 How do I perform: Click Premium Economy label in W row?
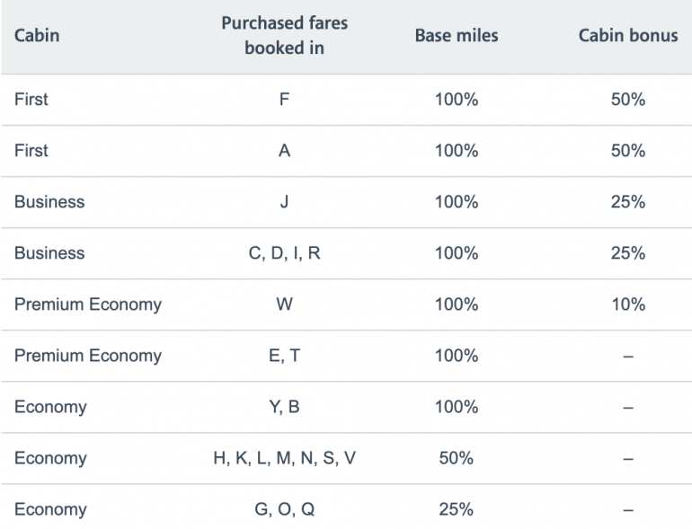pos(88,304)
